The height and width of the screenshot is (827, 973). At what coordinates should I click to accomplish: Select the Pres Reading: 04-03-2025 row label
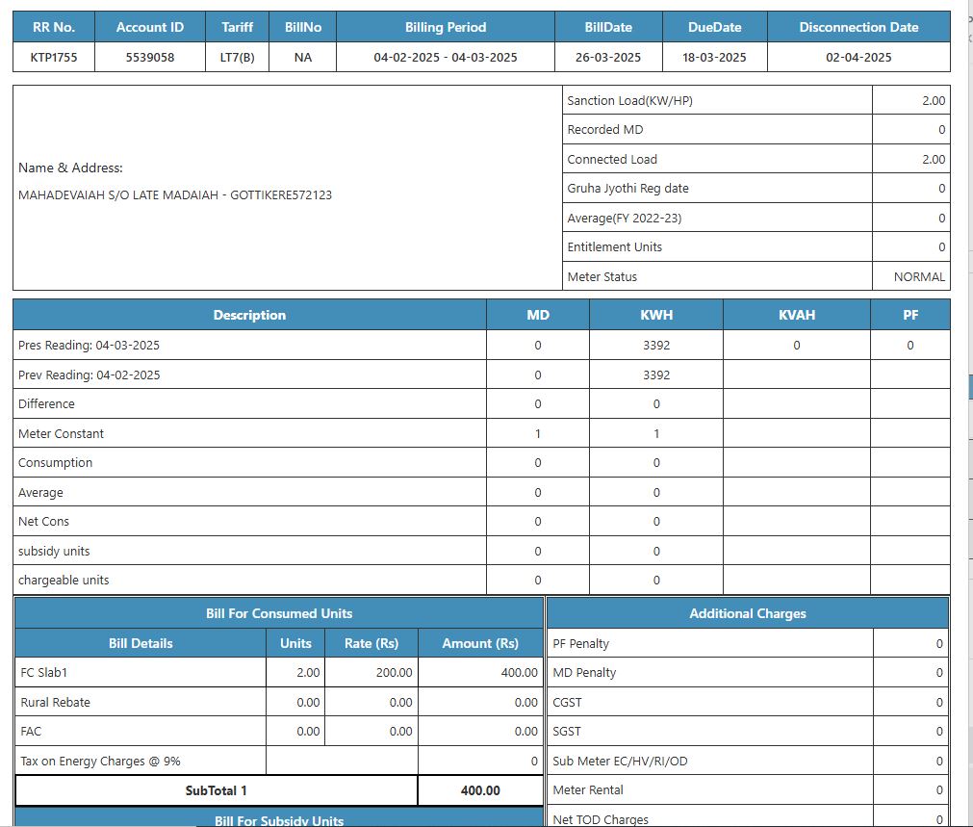coord(89,346)
